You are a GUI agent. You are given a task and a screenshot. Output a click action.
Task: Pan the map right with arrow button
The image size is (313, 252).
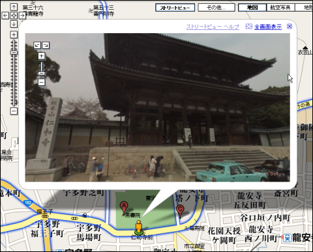point(22,16)
